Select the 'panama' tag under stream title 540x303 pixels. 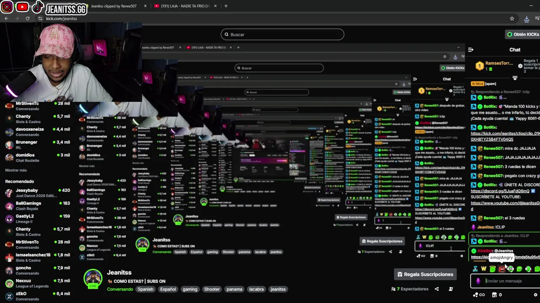pyautogui.click(x=234, y=289)
